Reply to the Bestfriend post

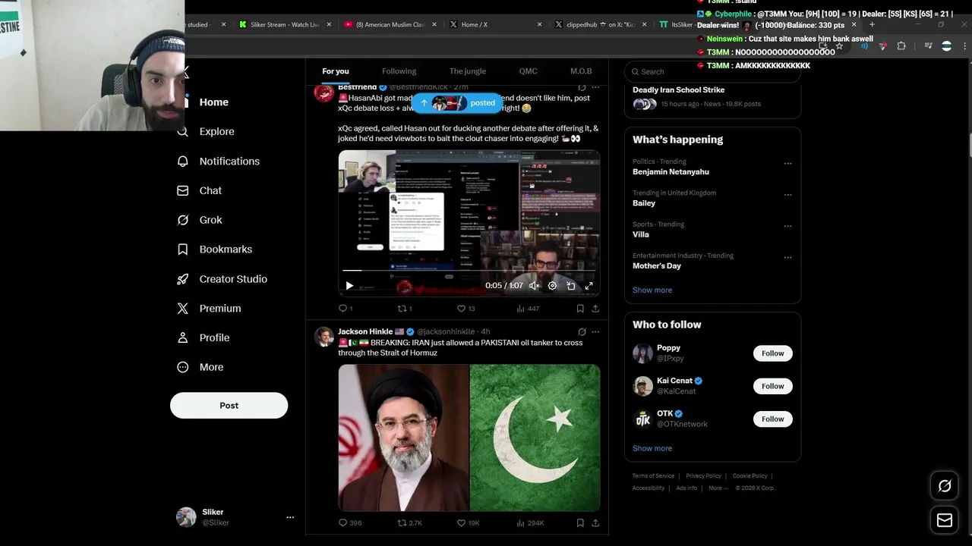[x=346, y=309]
